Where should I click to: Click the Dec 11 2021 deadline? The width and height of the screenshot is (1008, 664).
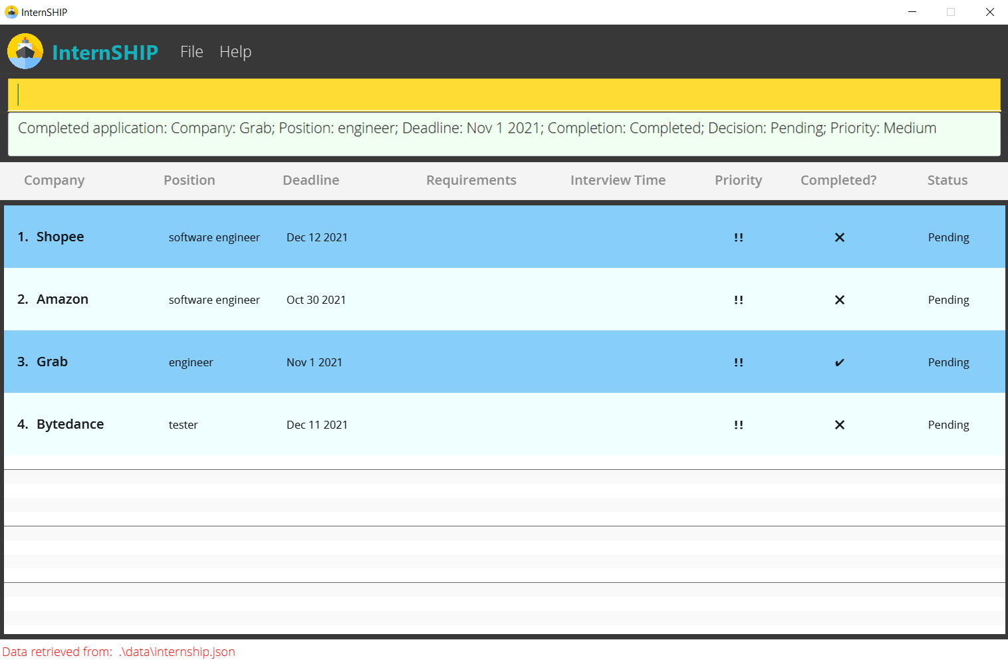[x=317, y=425]
